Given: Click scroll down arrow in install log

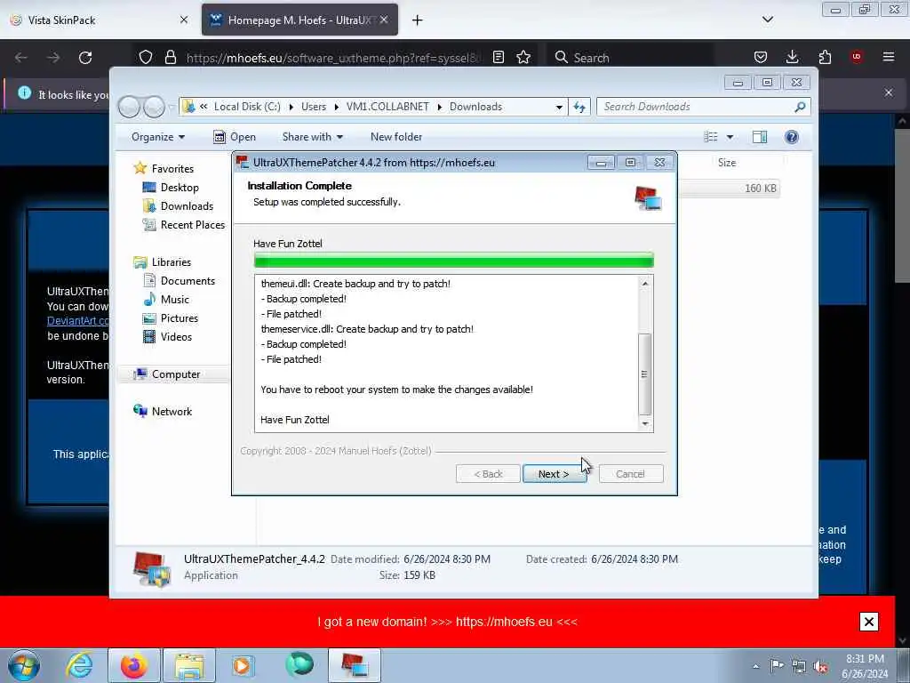Looking at the screenshot, I should point(645,424).
